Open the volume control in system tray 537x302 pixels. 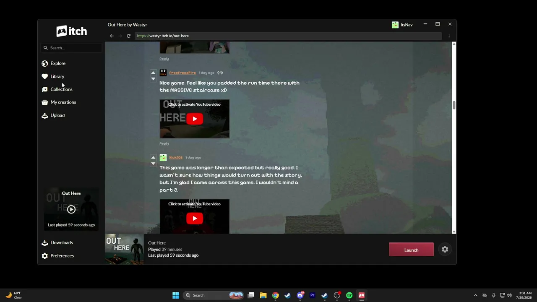509,295
